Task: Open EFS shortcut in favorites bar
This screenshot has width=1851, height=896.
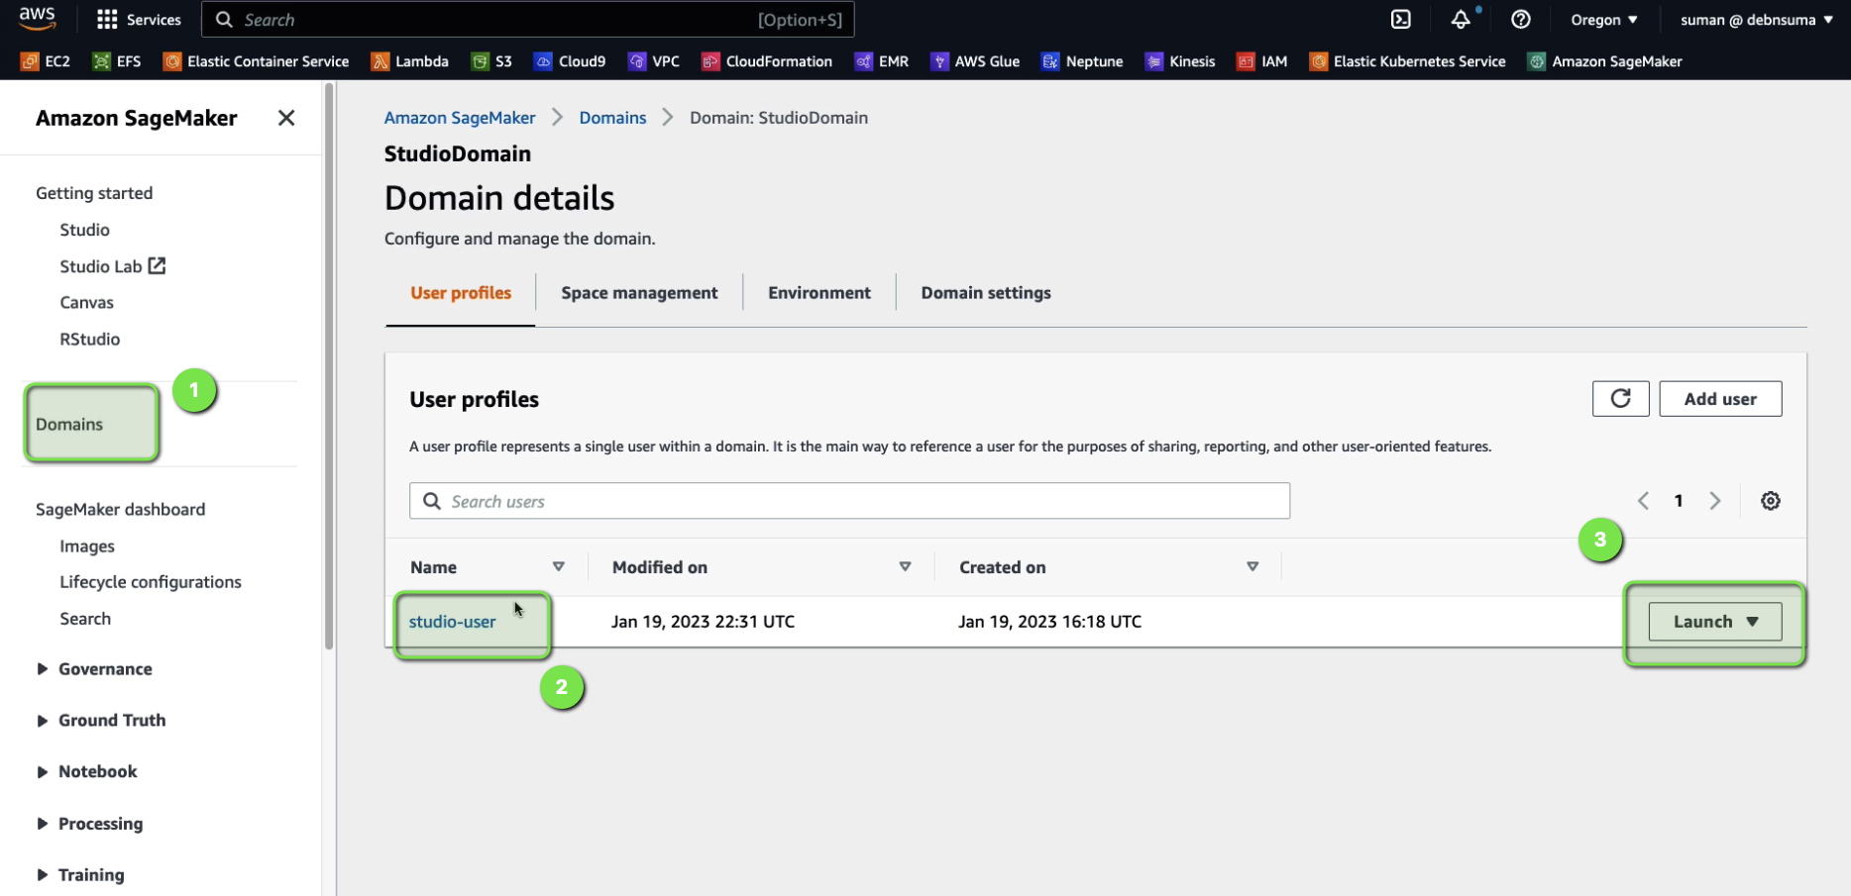Action: point(117,61)
